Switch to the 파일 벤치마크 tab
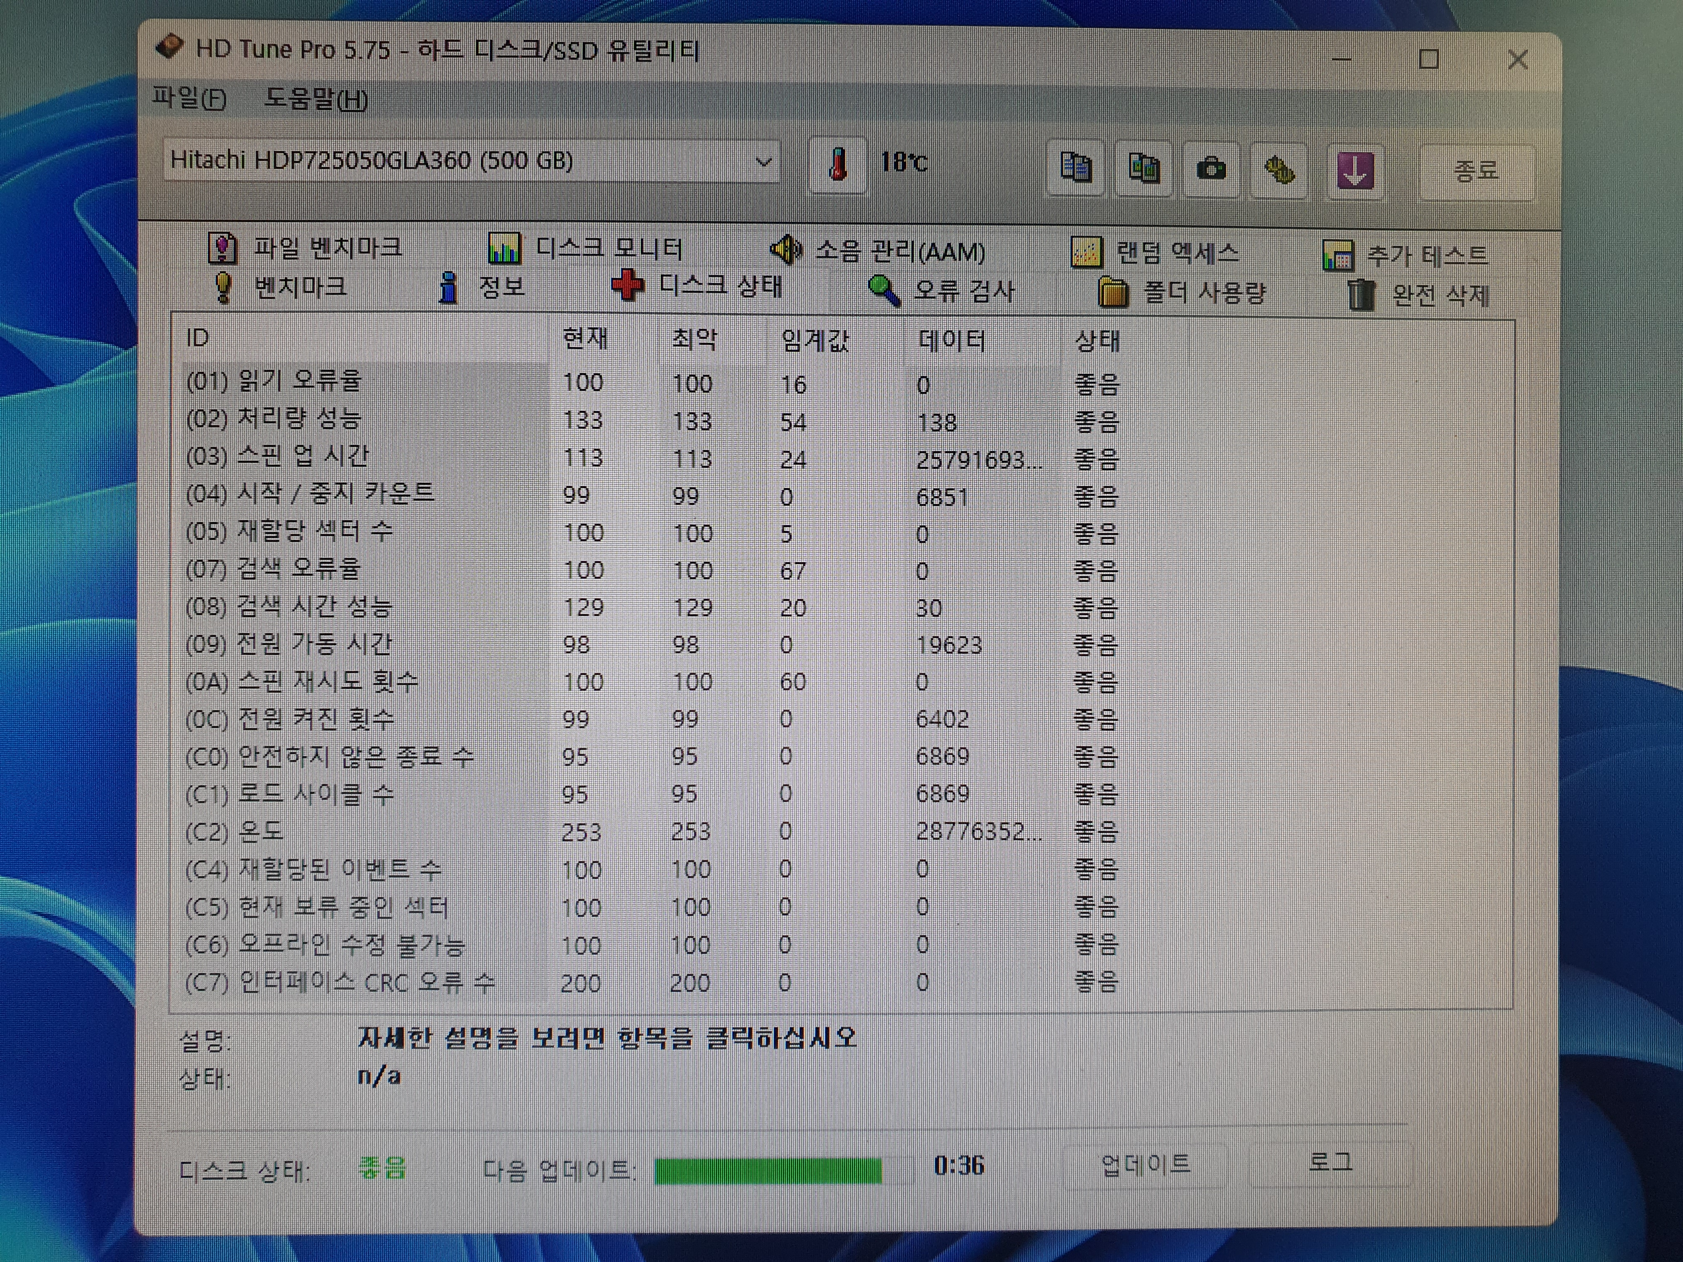Screen dimensions: 1683x1262 pos(306,247)
